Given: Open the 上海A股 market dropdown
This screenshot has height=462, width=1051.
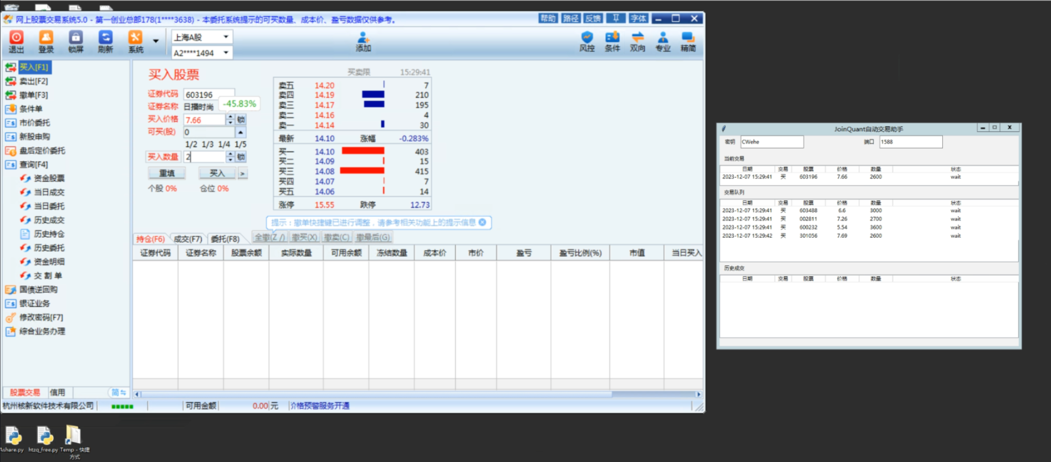Looking at the screenshot, I should click(226, 37).
